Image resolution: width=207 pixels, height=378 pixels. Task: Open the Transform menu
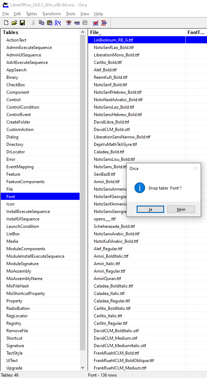(51, 14)
